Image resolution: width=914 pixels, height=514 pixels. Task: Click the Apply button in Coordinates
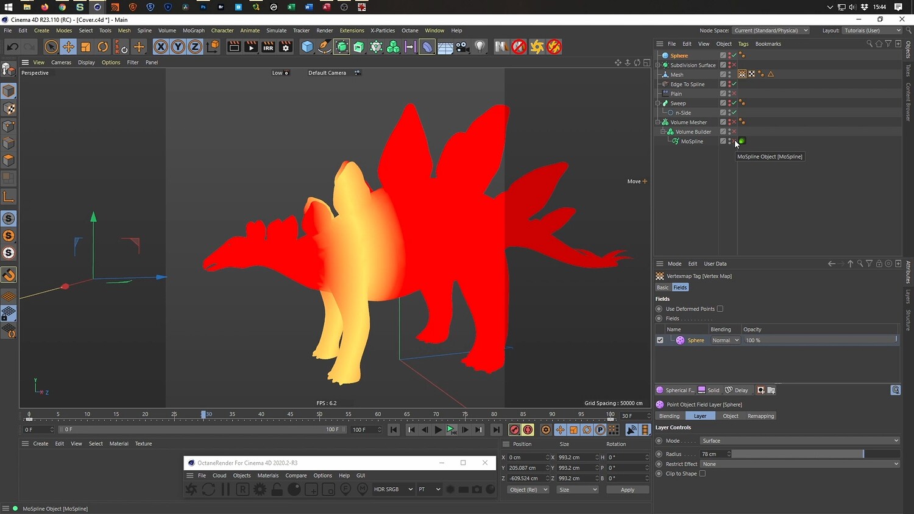[x=628, y=490]
